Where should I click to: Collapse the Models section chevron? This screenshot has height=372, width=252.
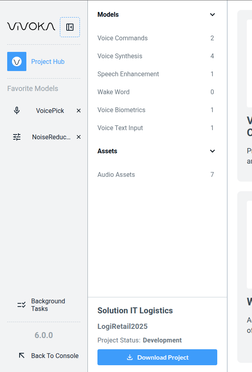(x=212, y=15)
